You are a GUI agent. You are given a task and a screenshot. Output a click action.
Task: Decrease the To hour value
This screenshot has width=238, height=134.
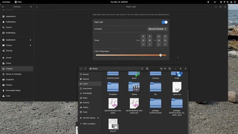point(159,45)
